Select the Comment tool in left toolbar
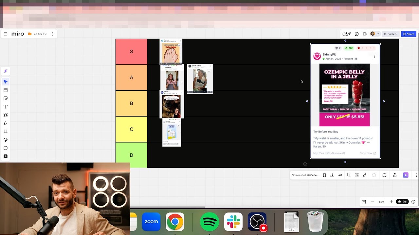Screen dimensions: 419x235 pos(6,148)
